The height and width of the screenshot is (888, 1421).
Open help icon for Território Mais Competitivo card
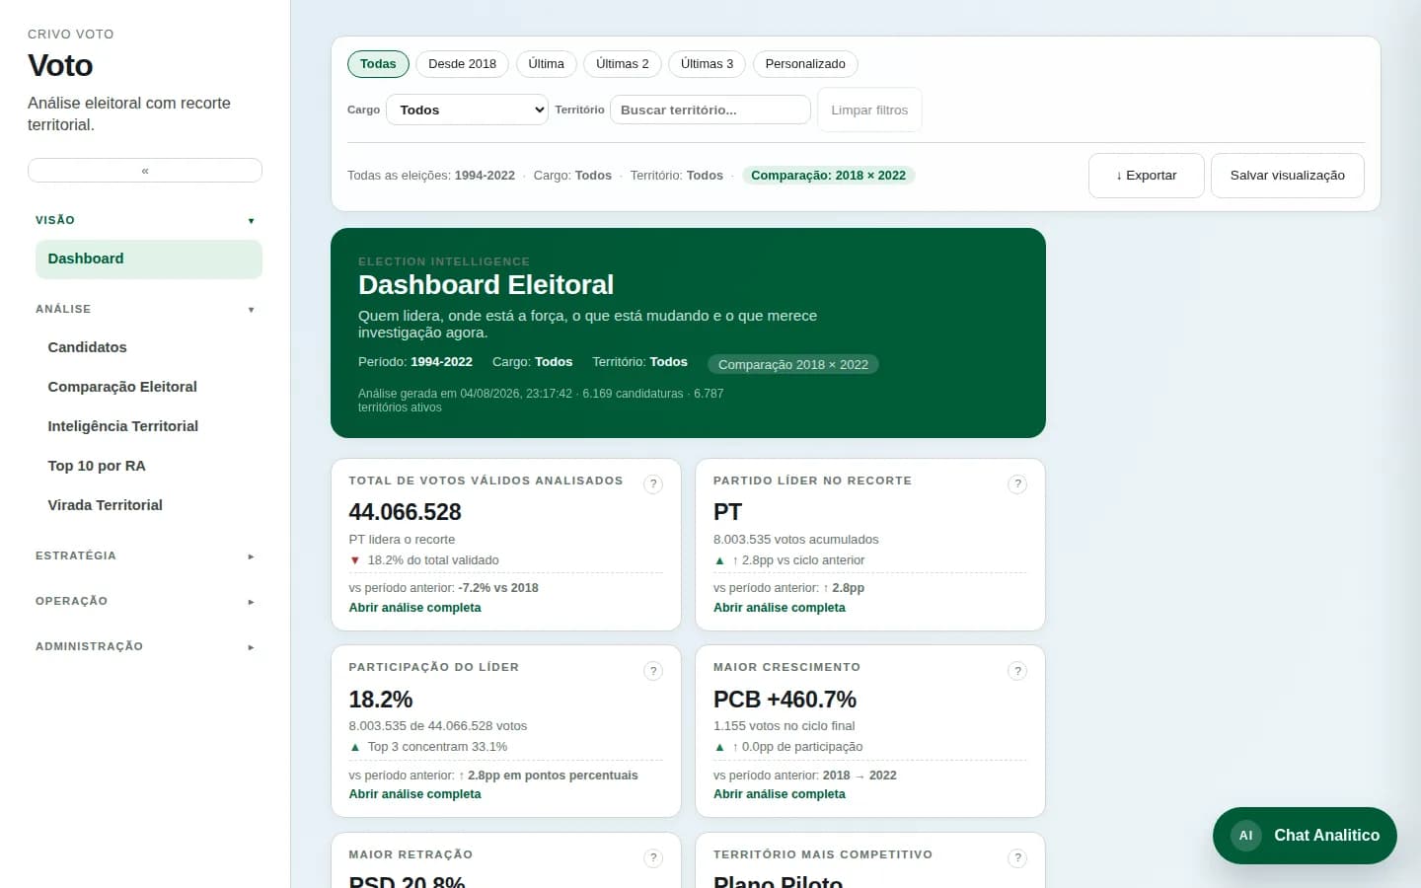click(x=1017, y=858)
